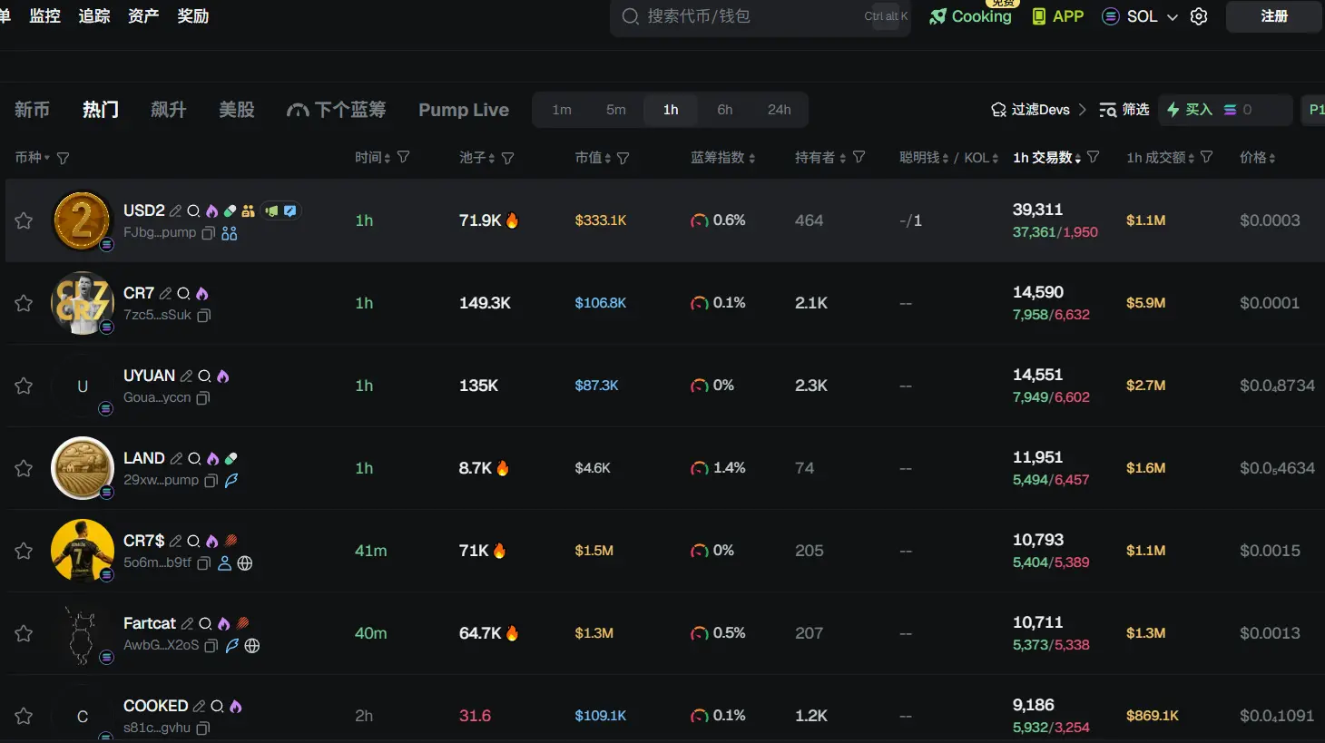
Task: Toggle favorite star for LAND token
Action: (24, 468)
